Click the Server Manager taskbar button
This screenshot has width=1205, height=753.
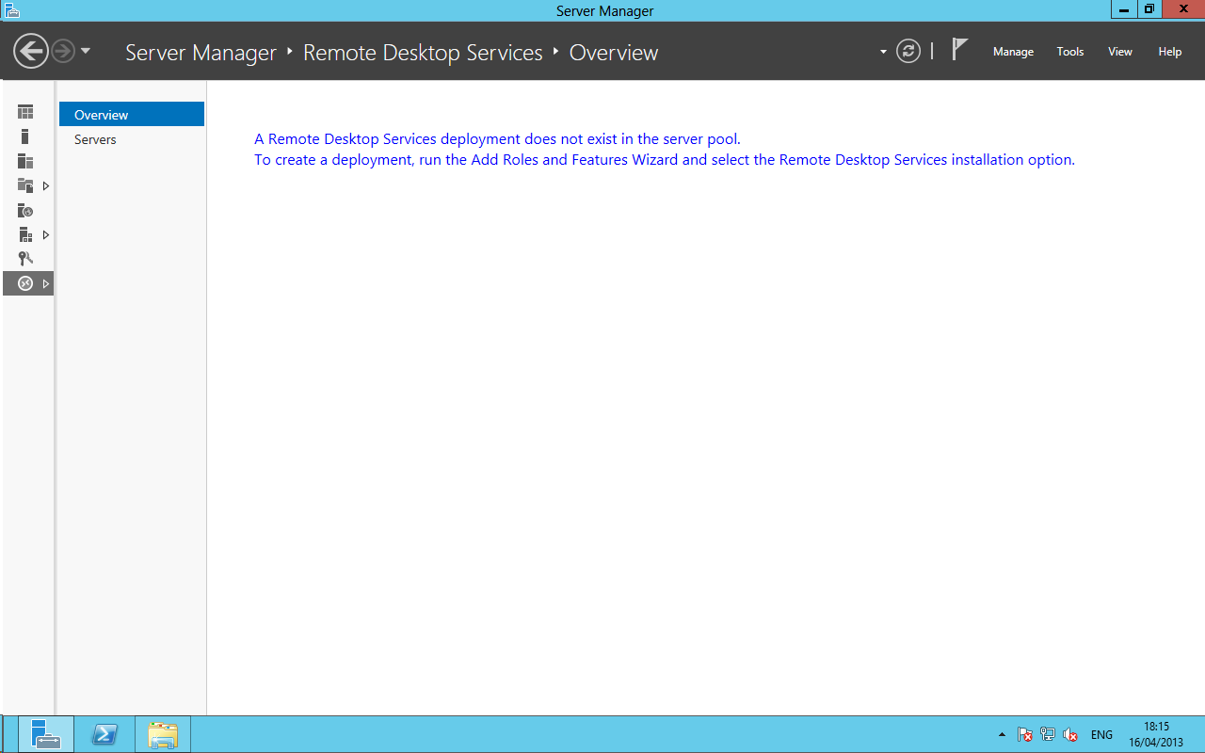pyautogui.click(x=46, y=734)
